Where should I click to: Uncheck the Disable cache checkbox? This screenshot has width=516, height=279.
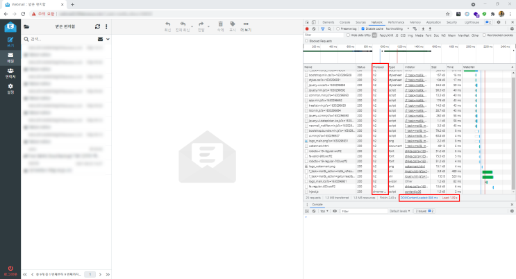(363, 29)
